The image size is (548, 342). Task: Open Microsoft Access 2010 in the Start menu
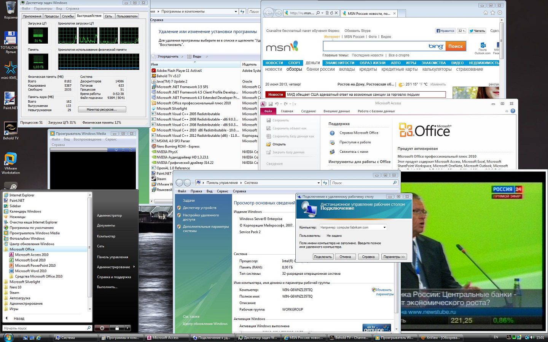32,255
